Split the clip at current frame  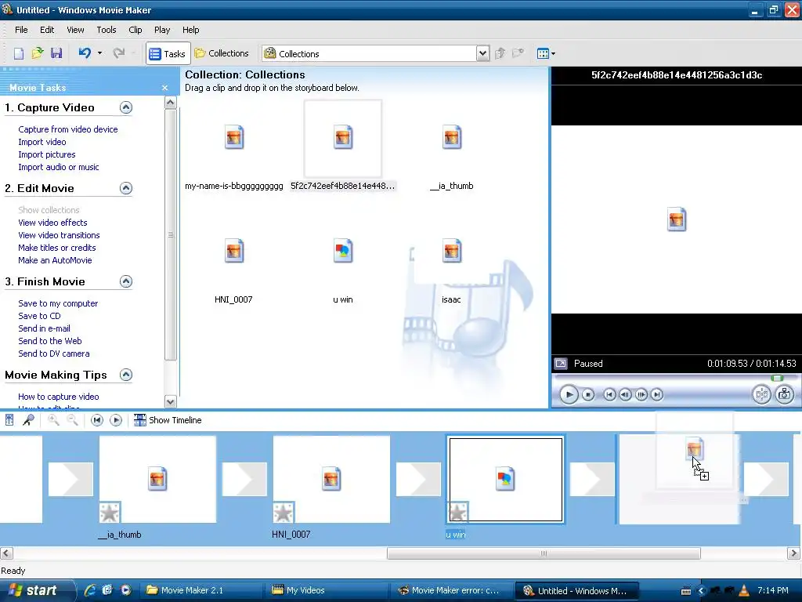pyautogui.click(x=761, y=395)
